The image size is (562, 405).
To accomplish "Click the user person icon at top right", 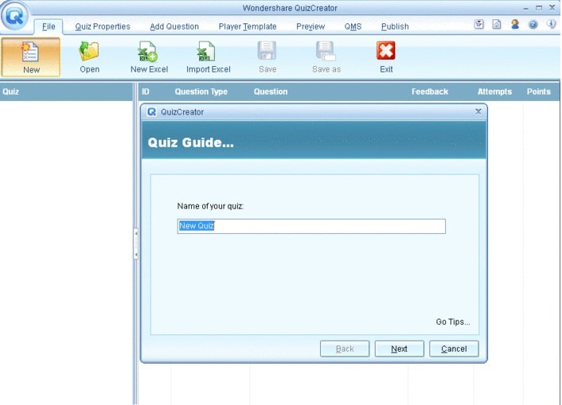I will [x=515, y=24].
